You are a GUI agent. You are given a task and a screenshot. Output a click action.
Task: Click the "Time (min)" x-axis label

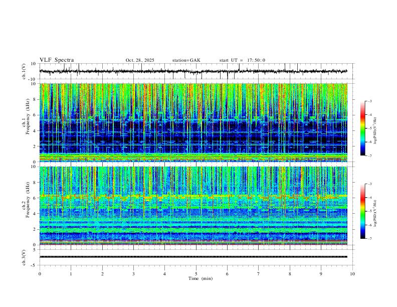201,278
